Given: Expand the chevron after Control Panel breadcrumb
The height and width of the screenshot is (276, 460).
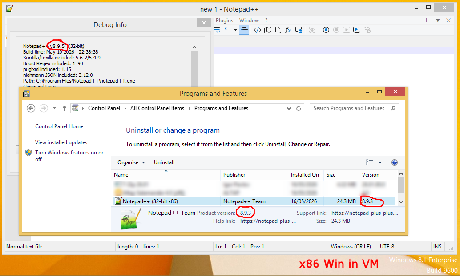Looking at the screenshot, I should [125, 108].
